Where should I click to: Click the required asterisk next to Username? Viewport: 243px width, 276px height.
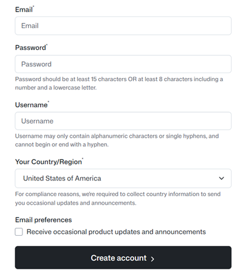(x=49, y=102)
